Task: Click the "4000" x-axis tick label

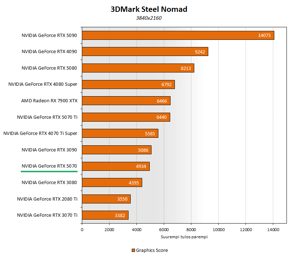Action: (x=137, y=230)
